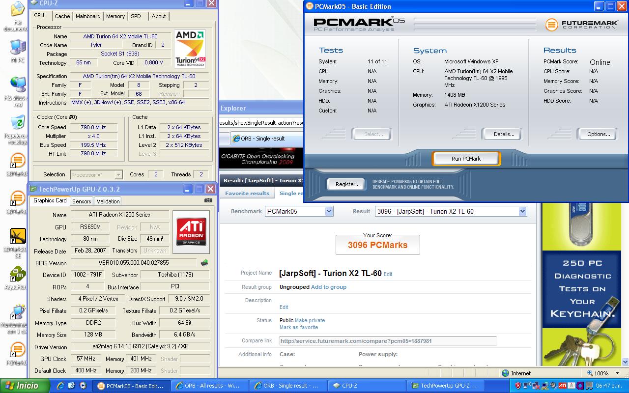The height and width of the screenshot is (393, 629).
Task: Open the Benchmark PCMark05 dropdown
Action: tap(299, 211)
